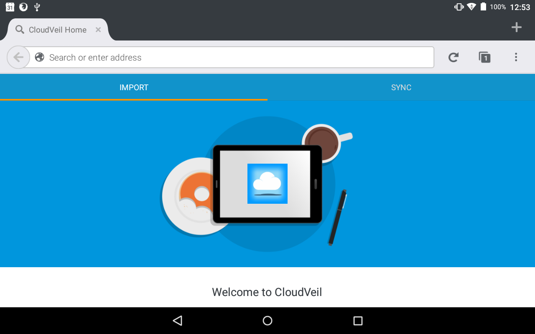Click the globe icon in address bar
The height and width of the screenshot is (334, 535).
tap(40, 57)
